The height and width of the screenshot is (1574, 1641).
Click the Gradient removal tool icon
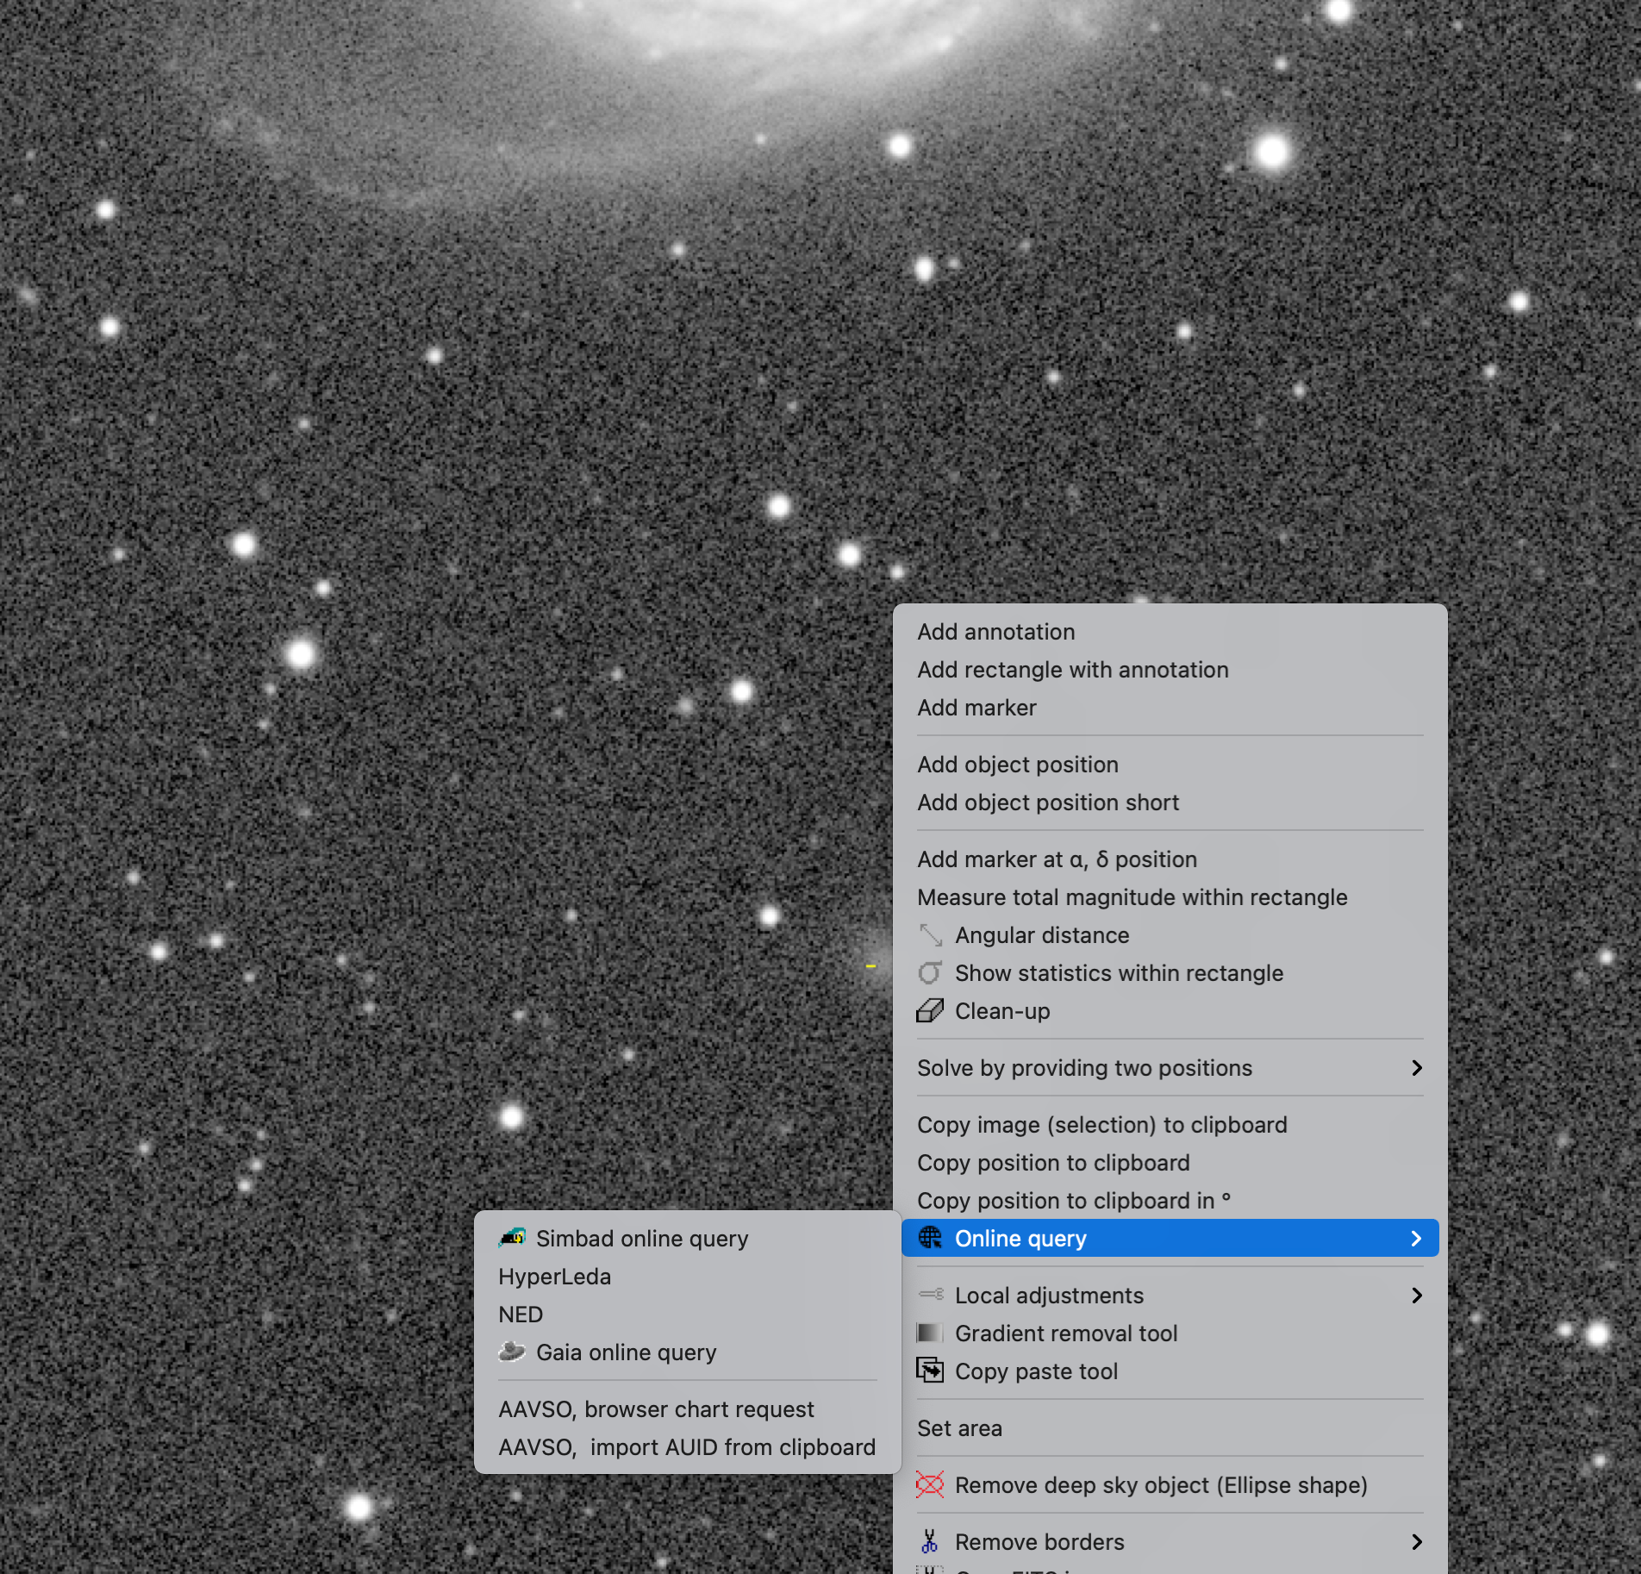tap(930, 1334)
